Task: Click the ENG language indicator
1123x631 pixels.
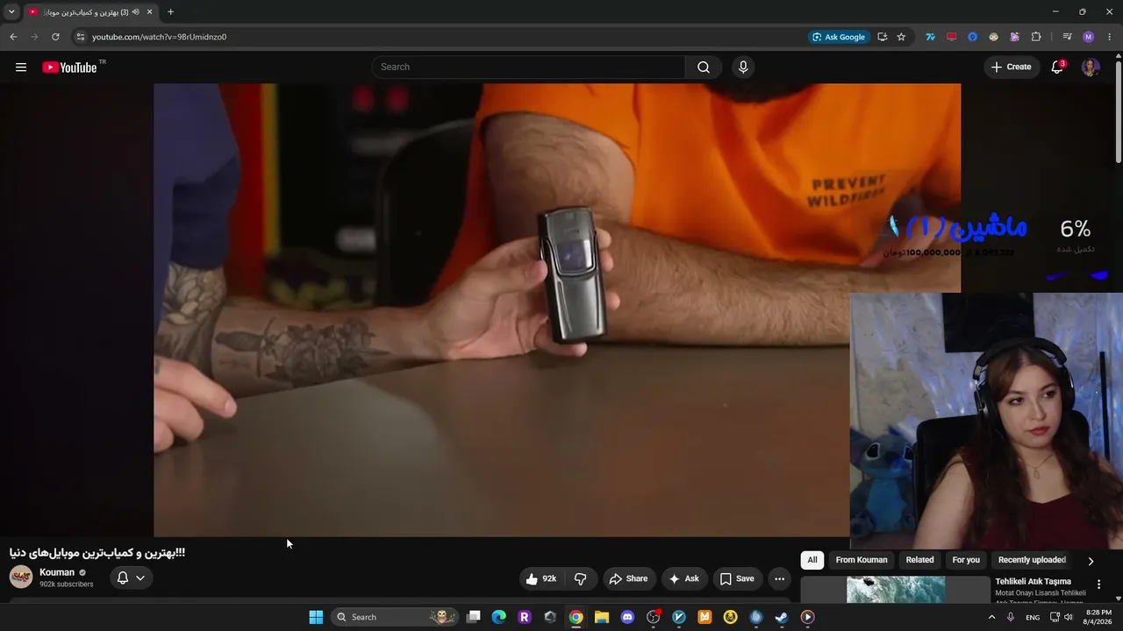Action: click(1033, 617)
